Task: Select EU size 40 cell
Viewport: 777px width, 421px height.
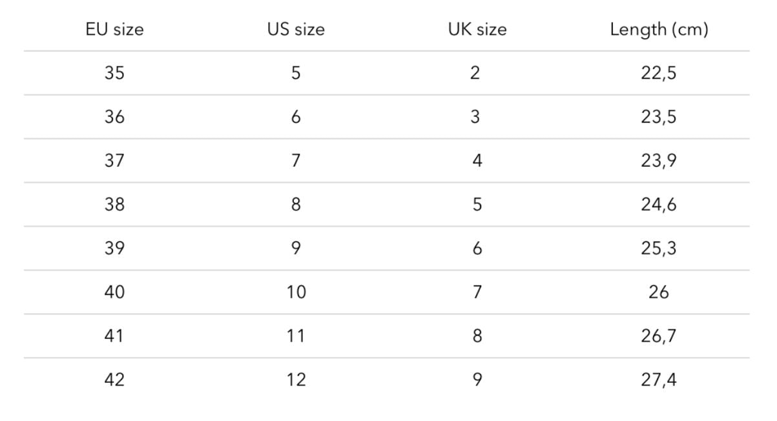Action: click(x=114, y=293)
